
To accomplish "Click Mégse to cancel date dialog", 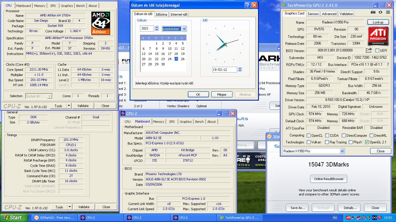I will click(222, 94).
